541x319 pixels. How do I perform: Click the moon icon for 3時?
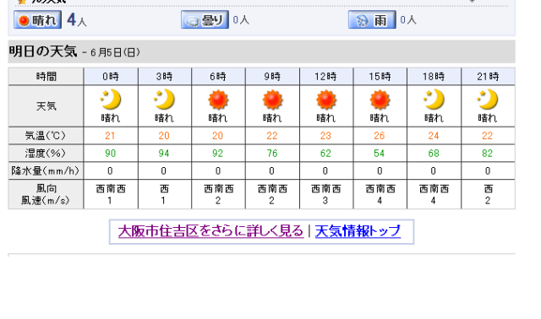164,99
